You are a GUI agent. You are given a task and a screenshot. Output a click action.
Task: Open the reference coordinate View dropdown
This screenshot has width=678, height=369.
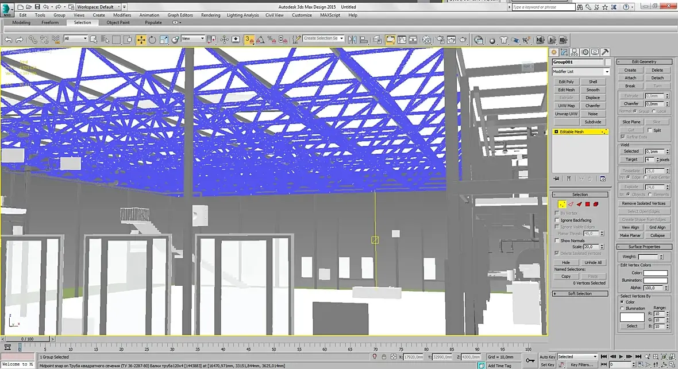tap(193, 38)
